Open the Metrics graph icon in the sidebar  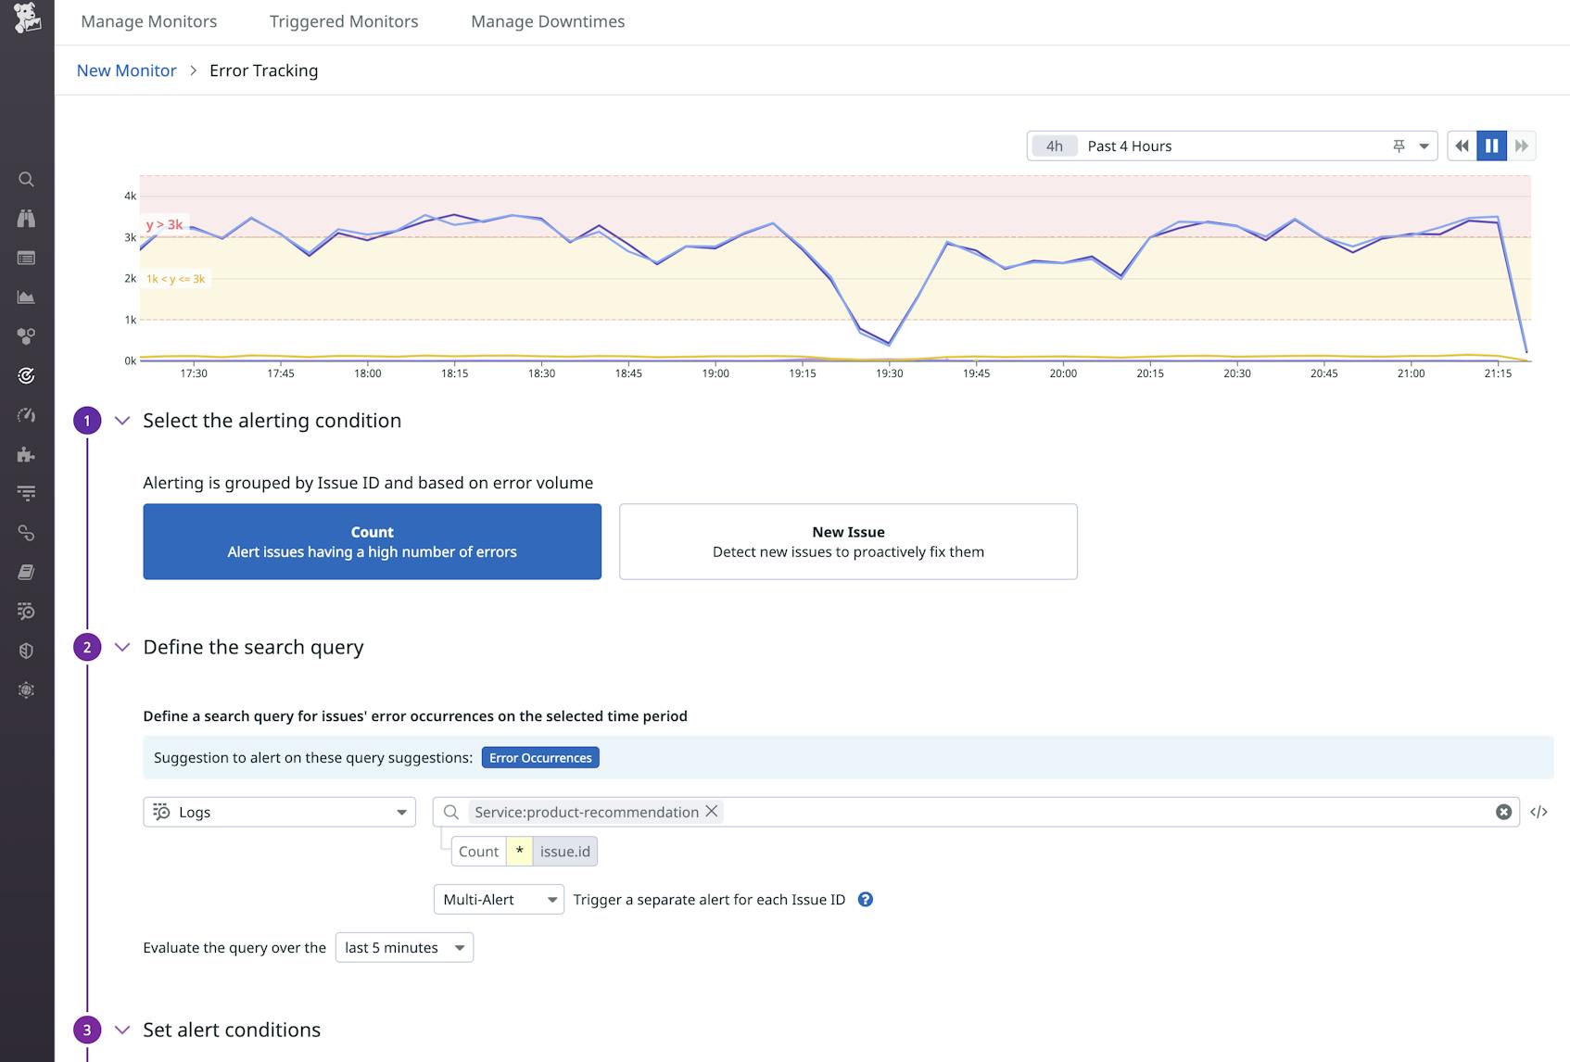pyautogui.click(x=26, y=297)
